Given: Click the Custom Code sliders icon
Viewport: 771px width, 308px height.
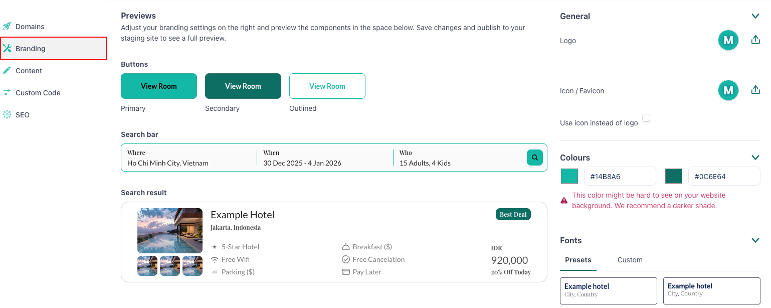Looking at the screenshot, I should [x=7, y=92].
